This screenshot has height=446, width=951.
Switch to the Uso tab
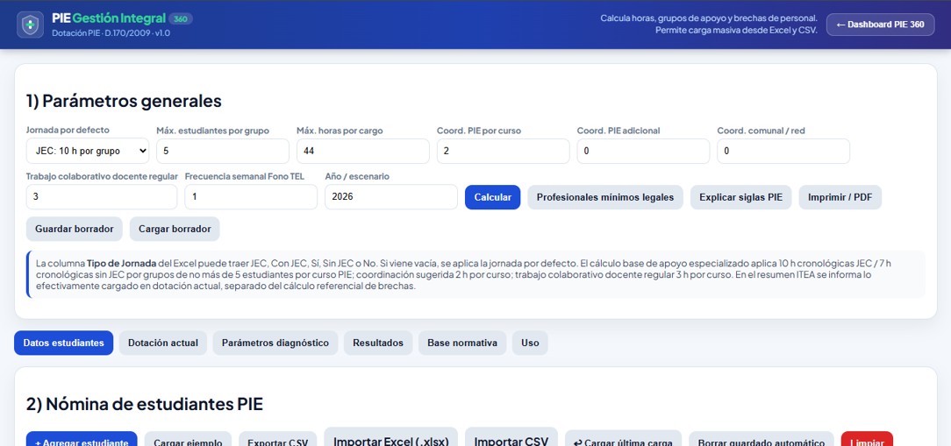[x=530, y=343]
